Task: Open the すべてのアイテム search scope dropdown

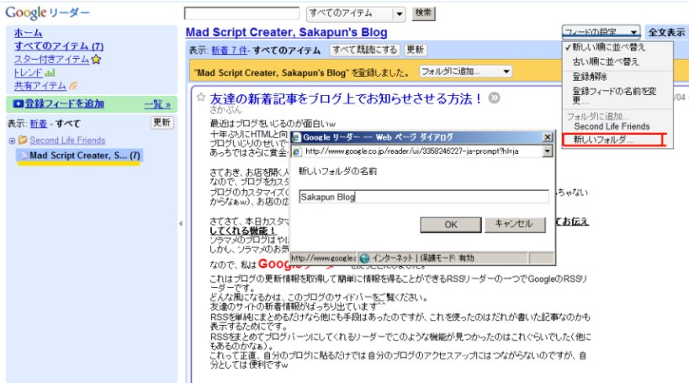Action: (356, 13)
